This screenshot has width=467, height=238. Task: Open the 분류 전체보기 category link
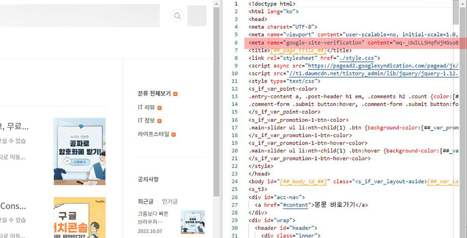point(154,94)
